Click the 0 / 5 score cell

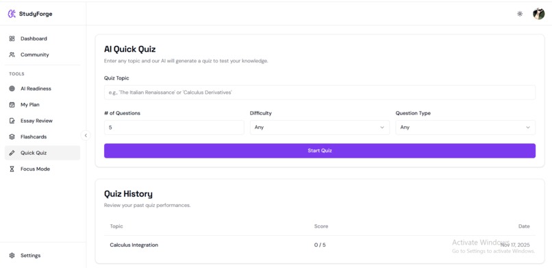tap(320, 245)
